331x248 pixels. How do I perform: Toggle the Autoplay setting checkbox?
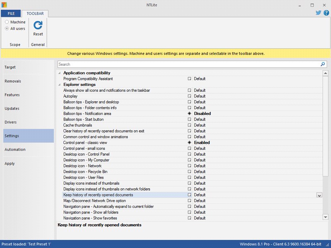tap(189, 96)
